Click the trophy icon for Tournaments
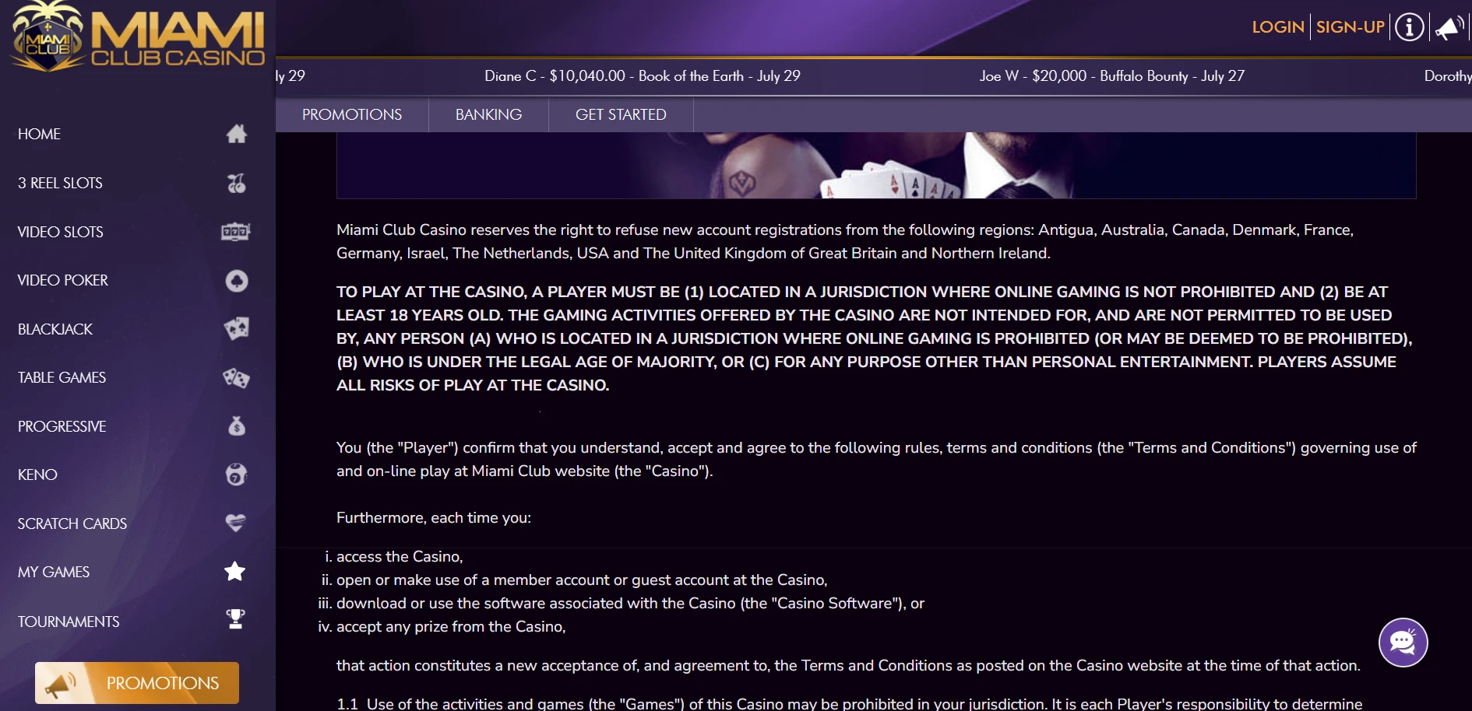Image resolution: width=1472 pixels, height=711 pixels. (235, 619)
